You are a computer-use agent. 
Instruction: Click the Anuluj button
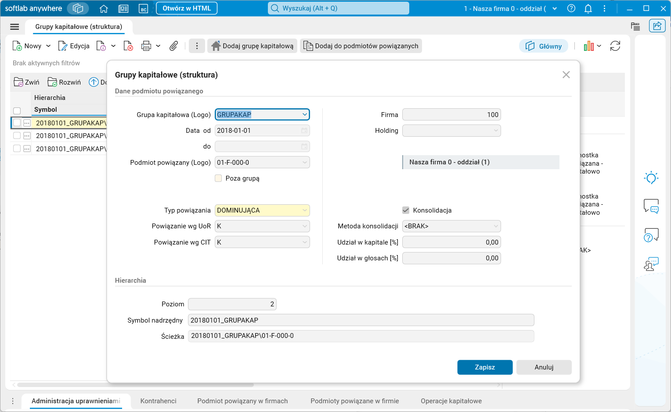544,367
